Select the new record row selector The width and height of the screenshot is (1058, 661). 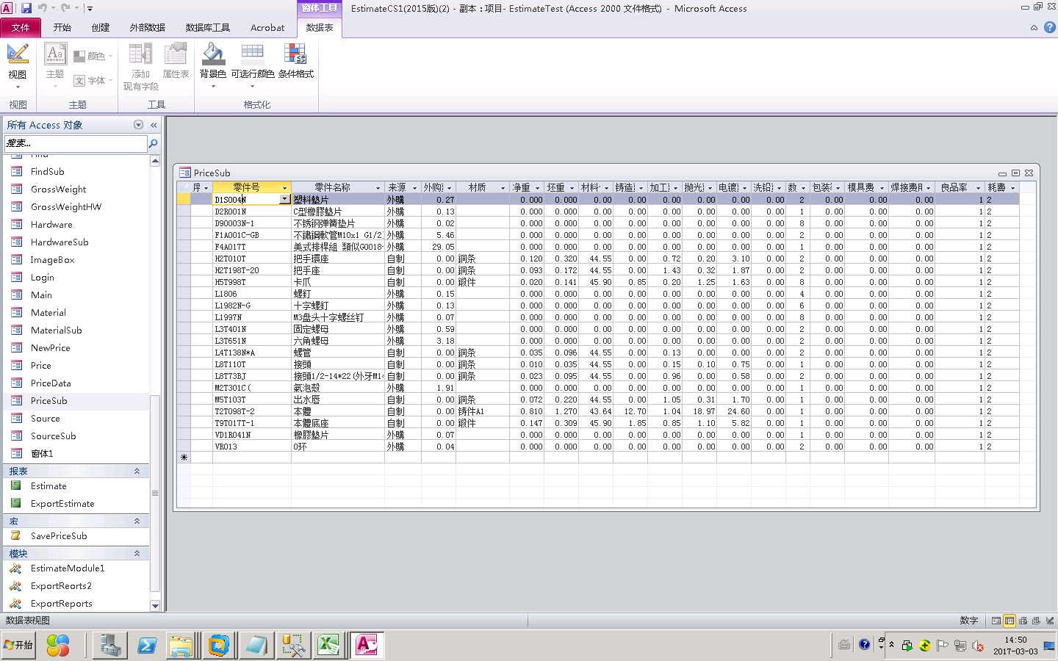(184, 458)
